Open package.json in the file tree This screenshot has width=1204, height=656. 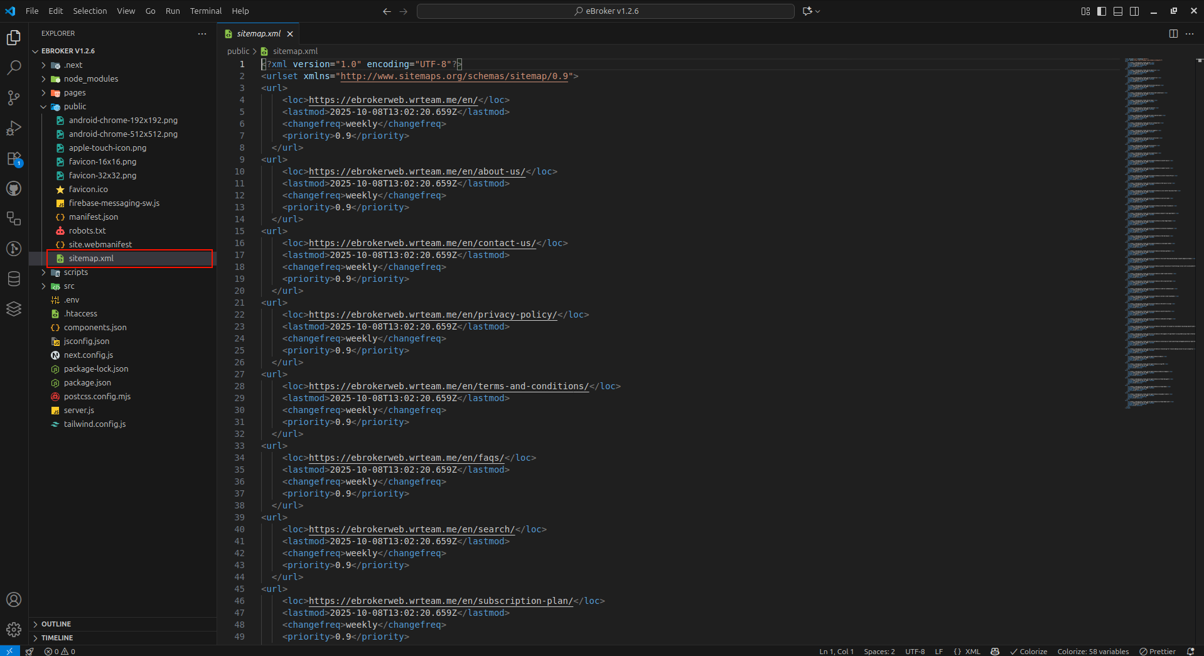[x=87, y=383]
